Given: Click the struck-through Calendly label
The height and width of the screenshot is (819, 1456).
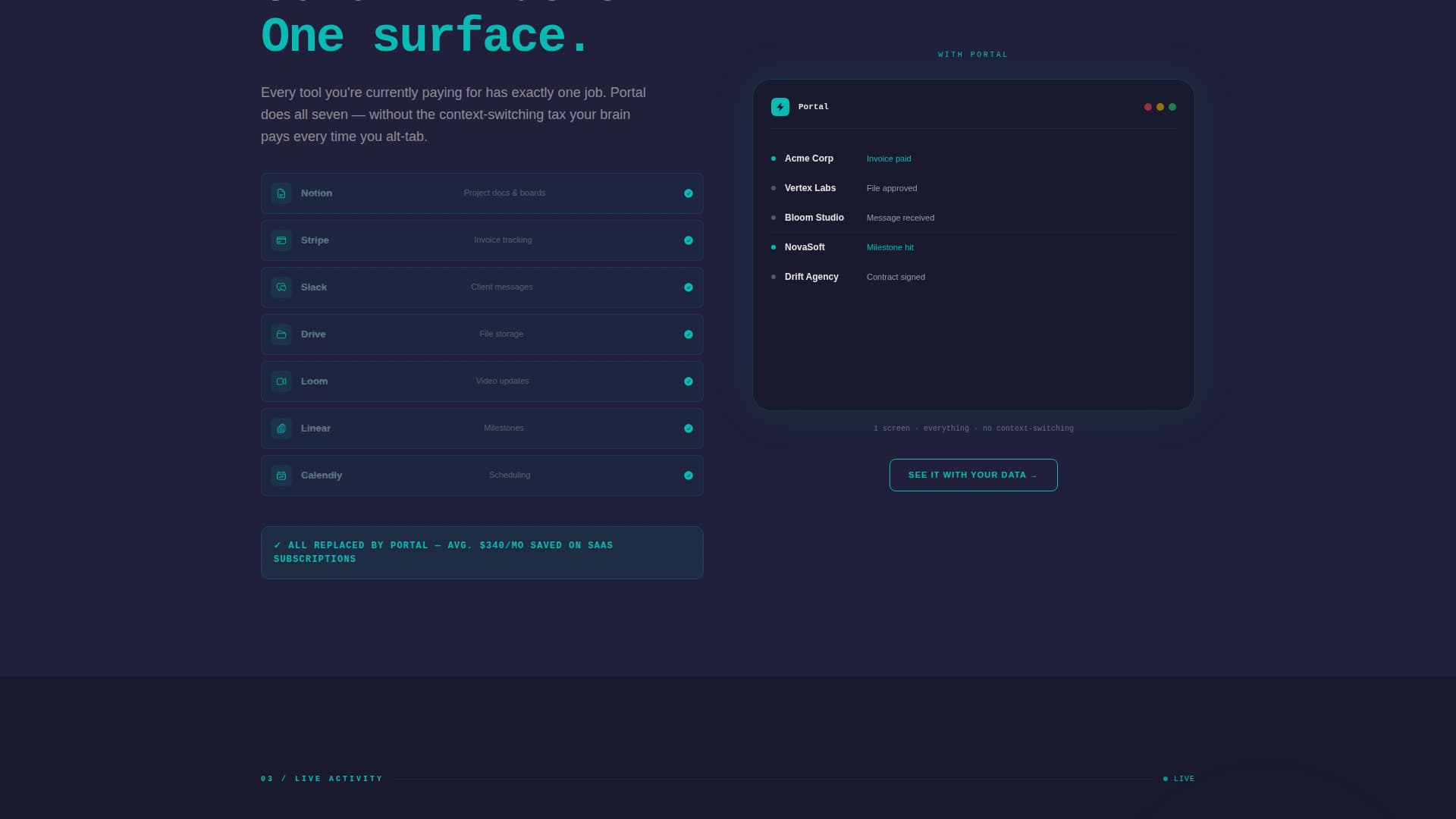Looking at the screenshot, I should tap(322, 475).
